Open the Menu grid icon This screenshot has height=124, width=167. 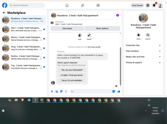[148, 5]
